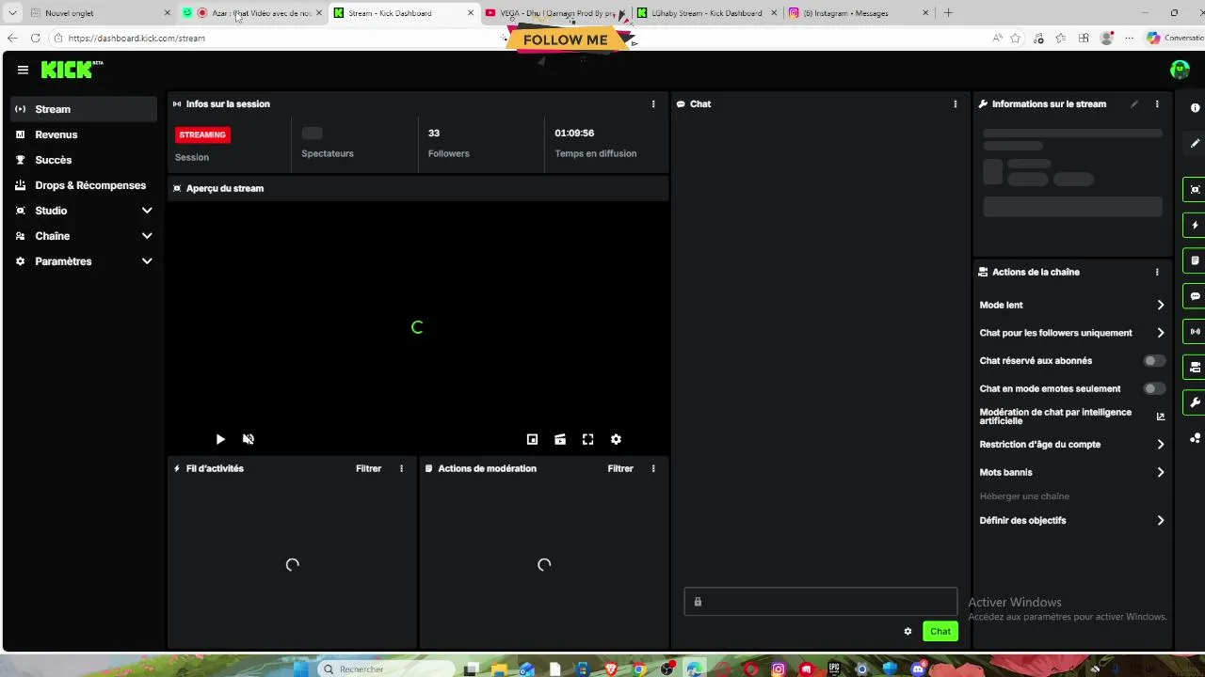Open a new browser tab
This screenshot has height=677, width=1205.
coord(948,13)
